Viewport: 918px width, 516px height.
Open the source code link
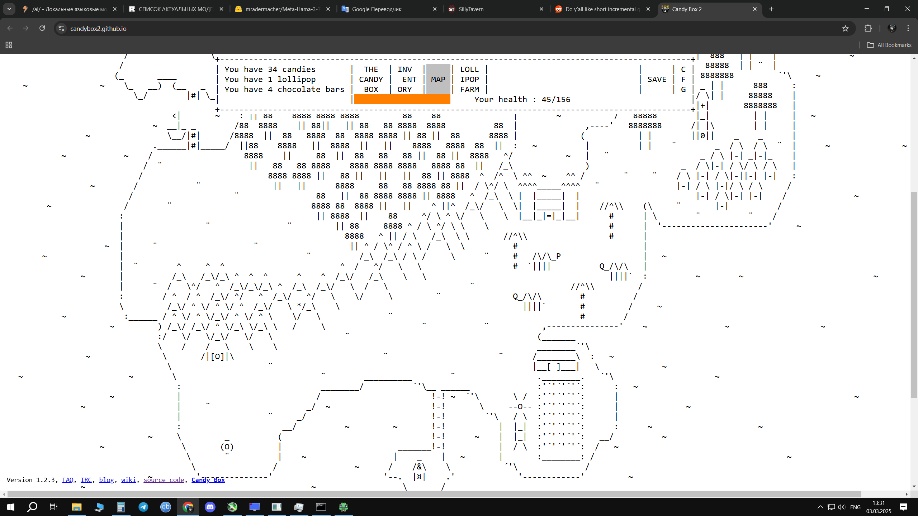pyautogui.click(x=164, y=480)
